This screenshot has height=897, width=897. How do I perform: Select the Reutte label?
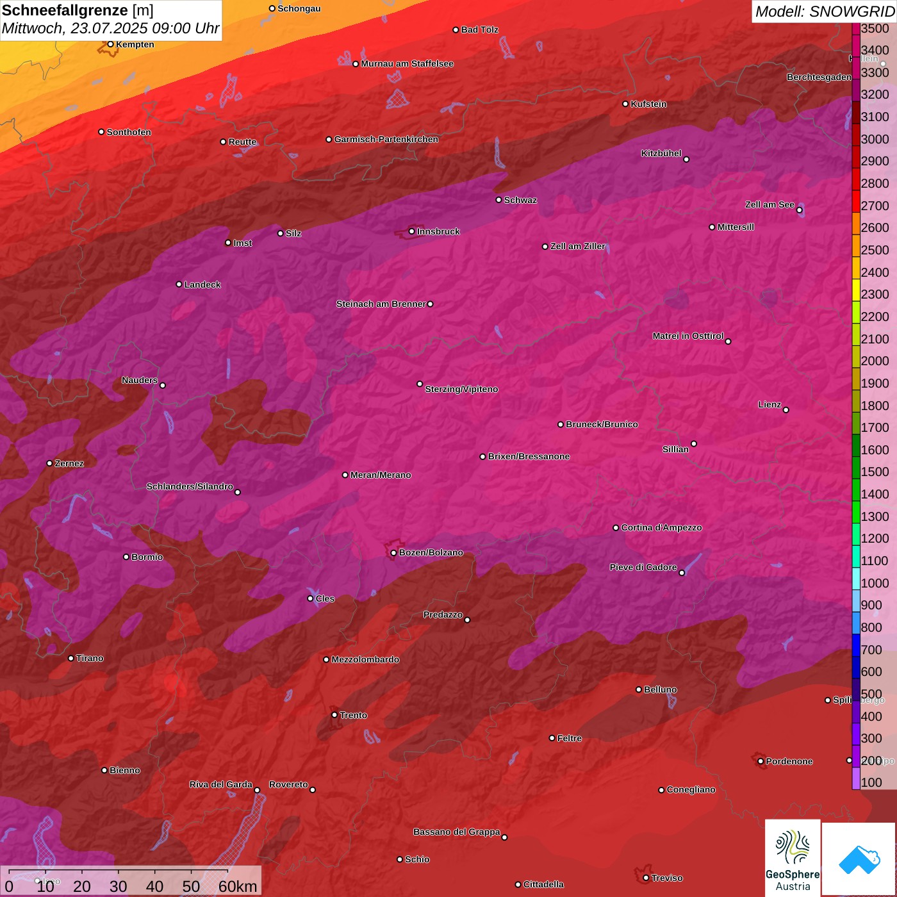pos(242,142)
